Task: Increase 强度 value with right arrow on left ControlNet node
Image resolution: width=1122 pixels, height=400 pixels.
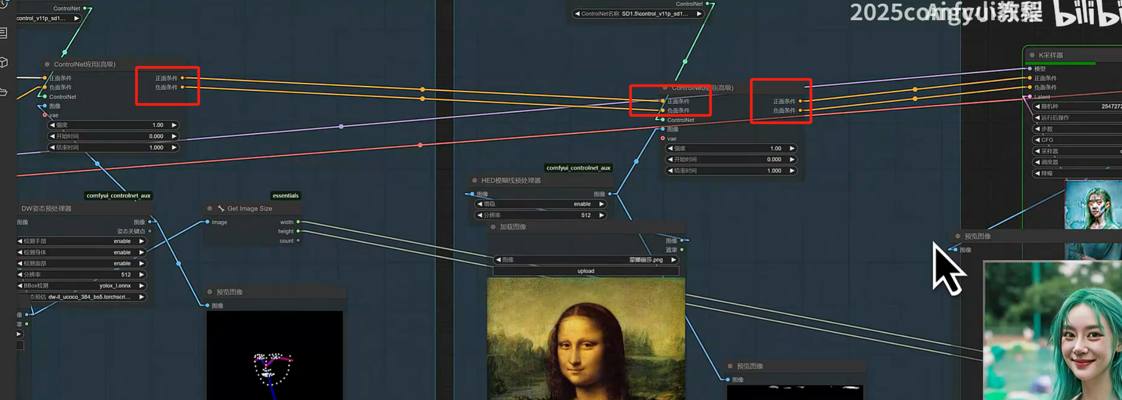Action: pos(174,125)
